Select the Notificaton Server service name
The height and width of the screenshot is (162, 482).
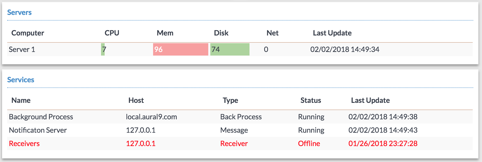pyautogui.click(x=38, y=130)
